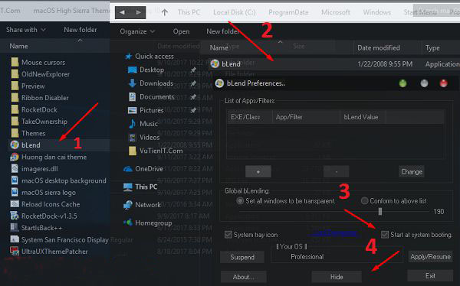Click the green button in bLend title bar
The image size is (460, 286).
coord(402,83)
